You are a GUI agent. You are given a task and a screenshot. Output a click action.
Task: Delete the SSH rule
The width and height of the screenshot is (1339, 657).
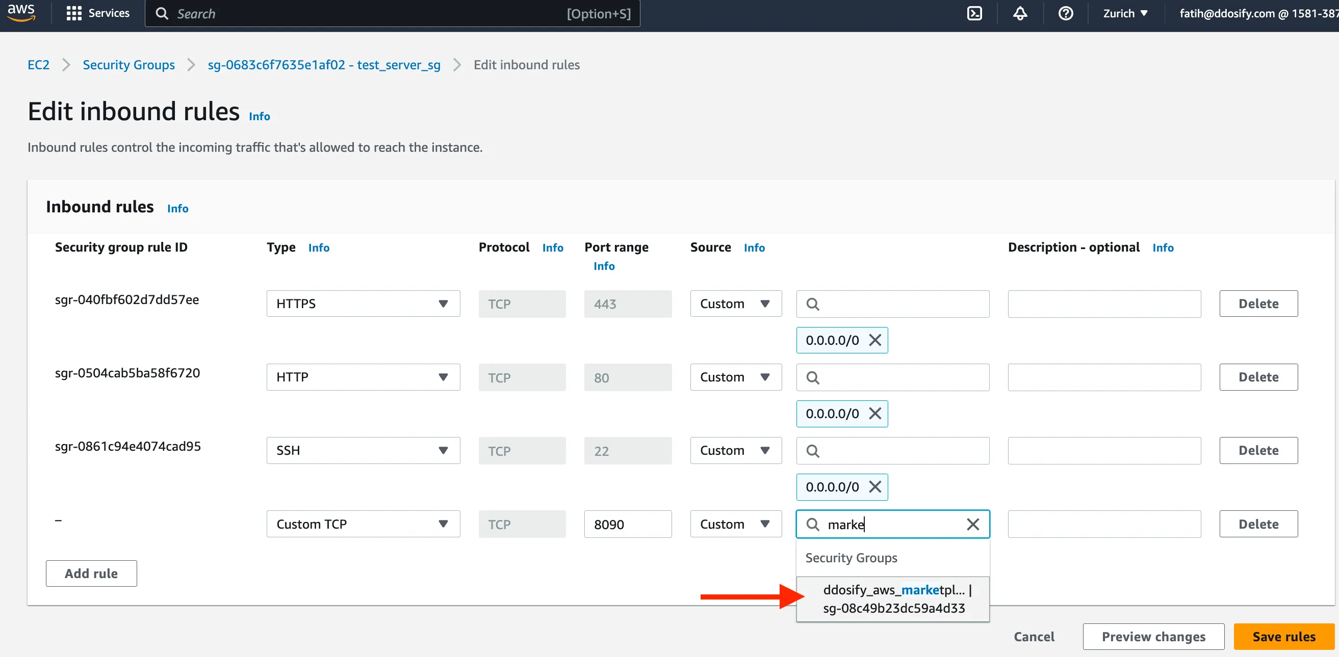(x=1258, y=450)
